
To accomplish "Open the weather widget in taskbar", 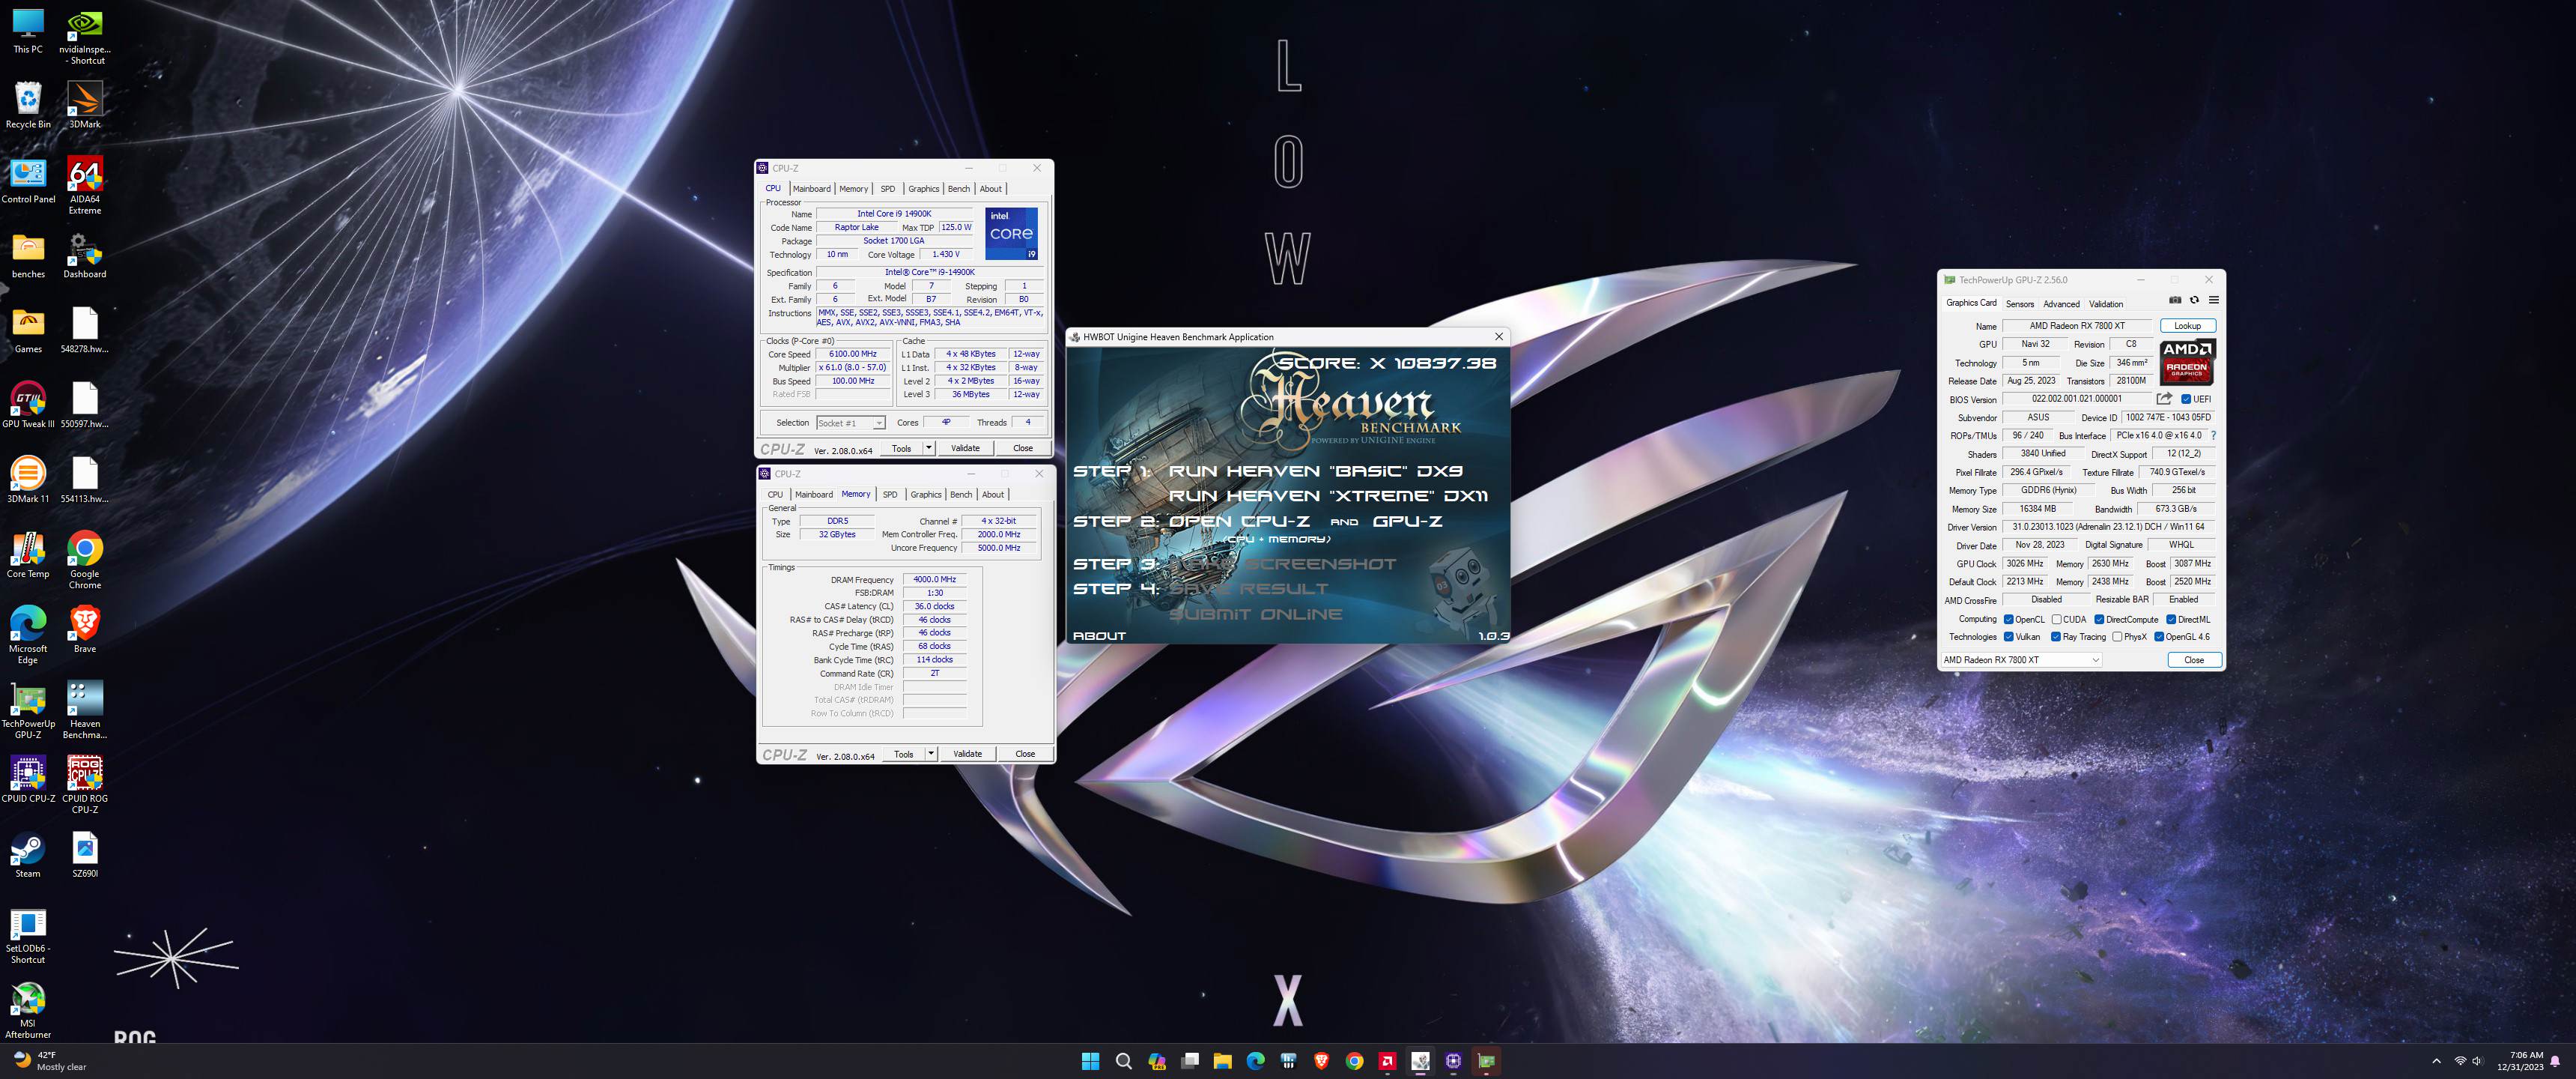I will click(51, 1061).
